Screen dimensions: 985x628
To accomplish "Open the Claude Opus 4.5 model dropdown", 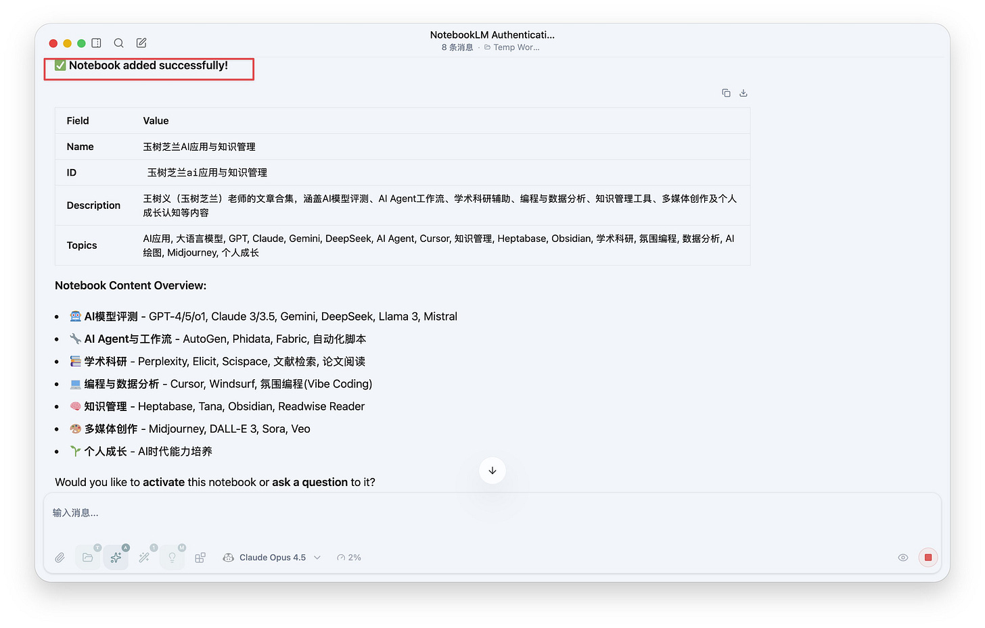I will tap(272, 558).
